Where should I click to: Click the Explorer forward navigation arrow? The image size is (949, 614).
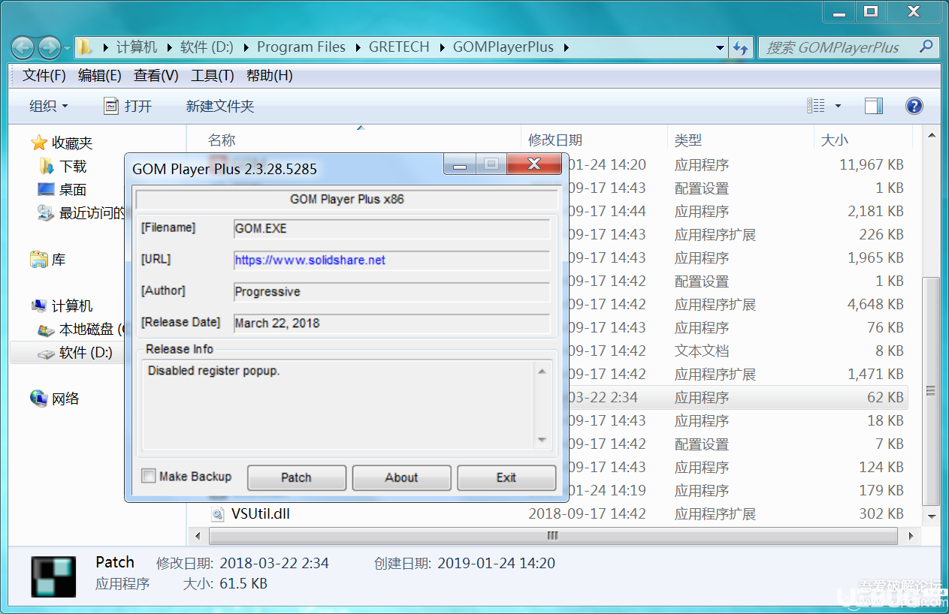tap(50, 47)
